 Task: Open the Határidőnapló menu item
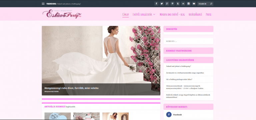(x=195, y=15)
